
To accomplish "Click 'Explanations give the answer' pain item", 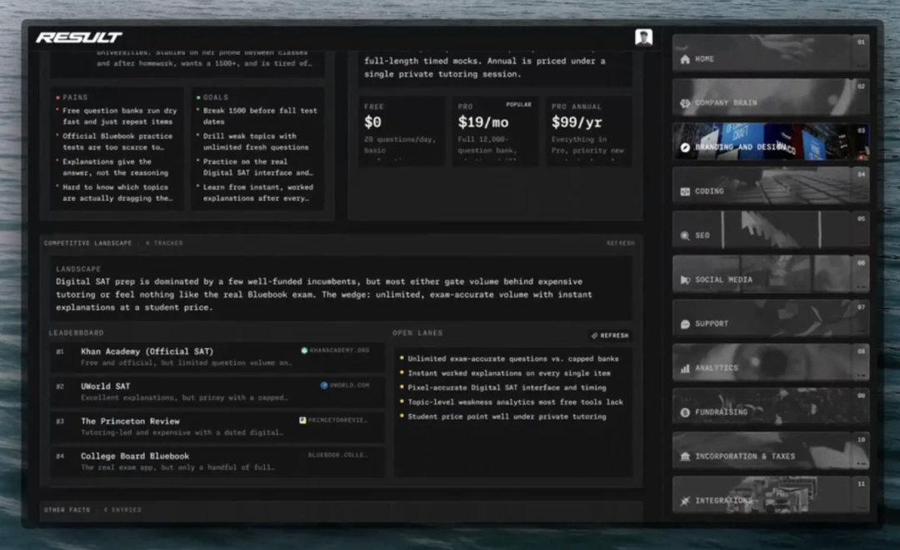I will (x=112, y=167).
